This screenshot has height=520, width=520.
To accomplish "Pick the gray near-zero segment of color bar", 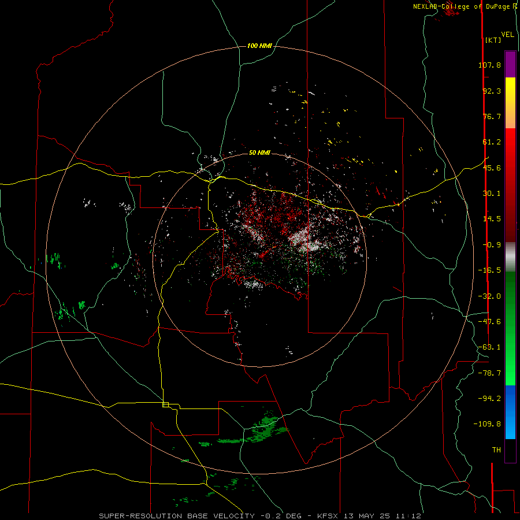I will click(x=510, y=256).
